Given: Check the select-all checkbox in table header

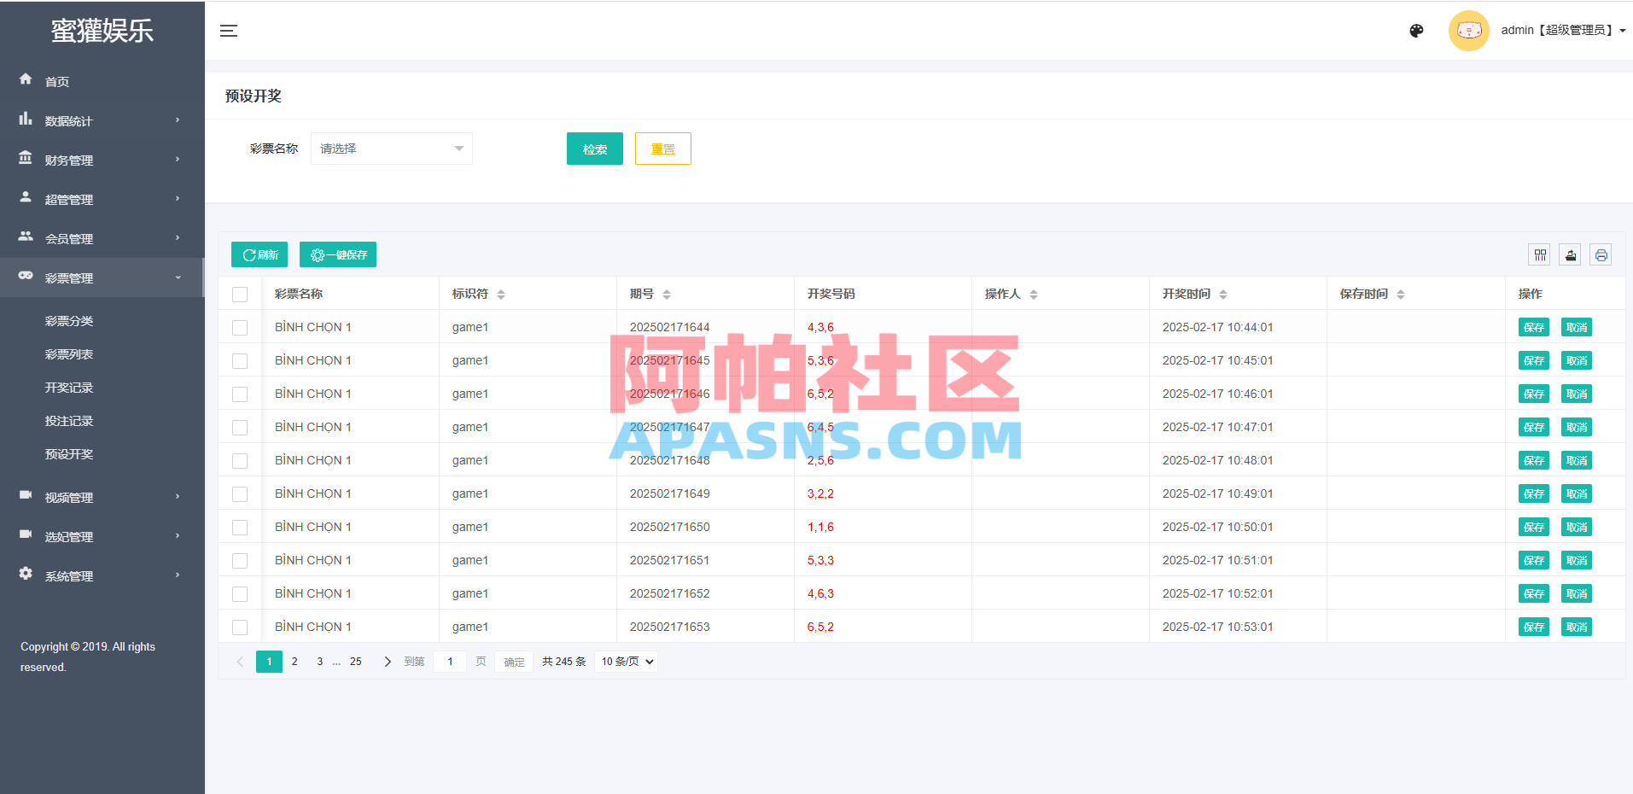Looking at the screenshot, I should coord(240,294).
